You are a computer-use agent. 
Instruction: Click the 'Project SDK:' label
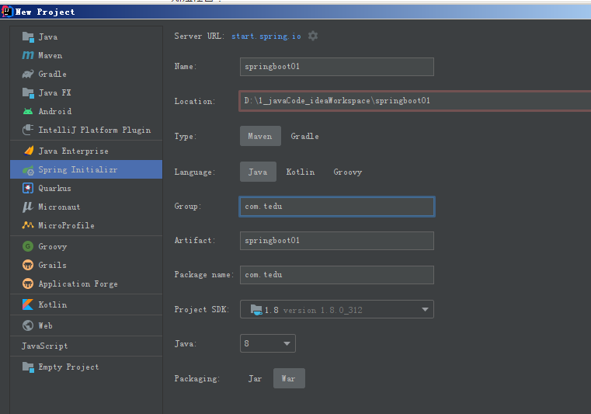pos(202,310)
